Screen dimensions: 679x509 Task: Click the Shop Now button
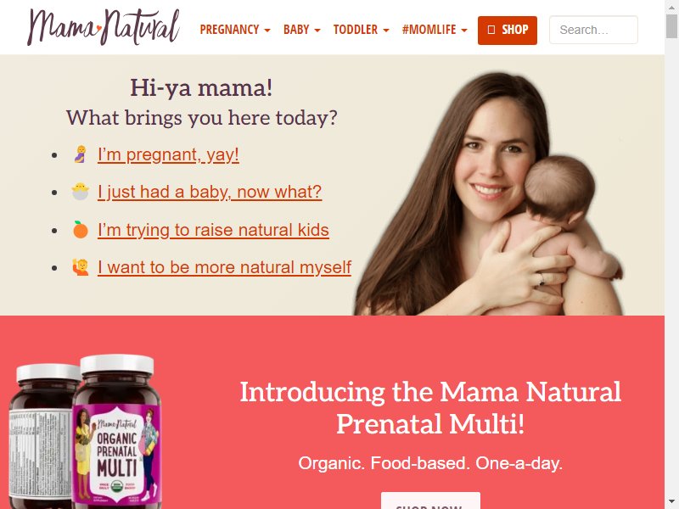pos(430,501)
